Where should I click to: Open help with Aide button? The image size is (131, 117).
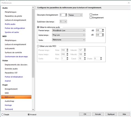(124, 114)
